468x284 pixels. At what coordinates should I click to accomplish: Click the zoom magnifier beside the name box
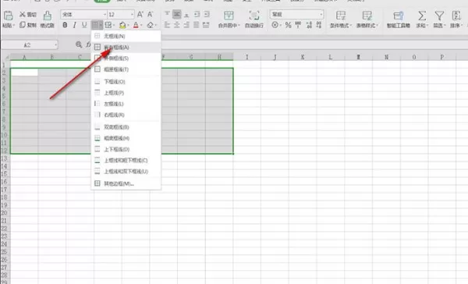point(79,44)
